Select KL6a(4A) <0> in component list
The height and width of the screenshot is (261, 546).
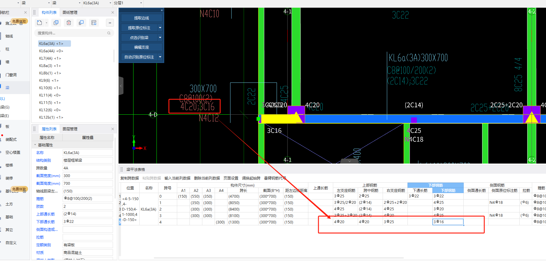(x=51, y=51)
